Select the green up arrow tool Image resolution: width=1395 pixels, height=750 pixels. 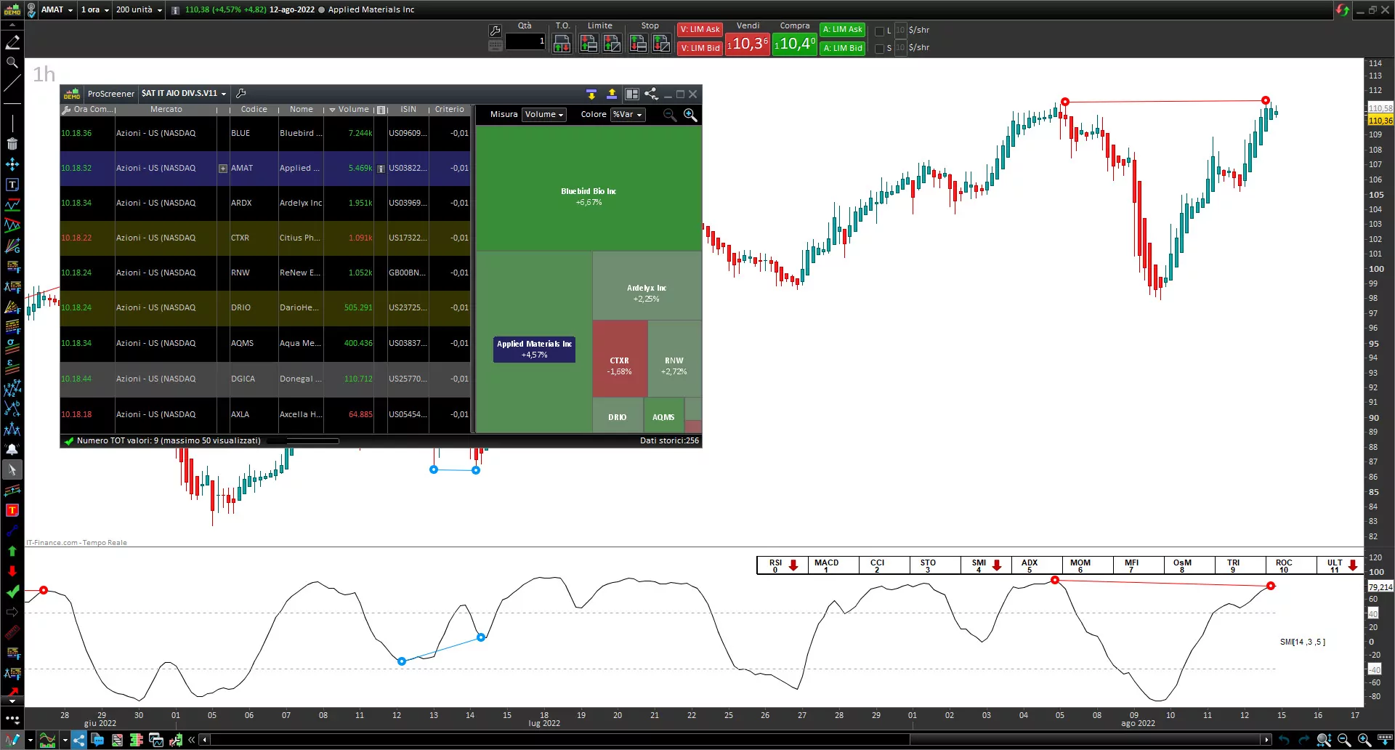12,551
